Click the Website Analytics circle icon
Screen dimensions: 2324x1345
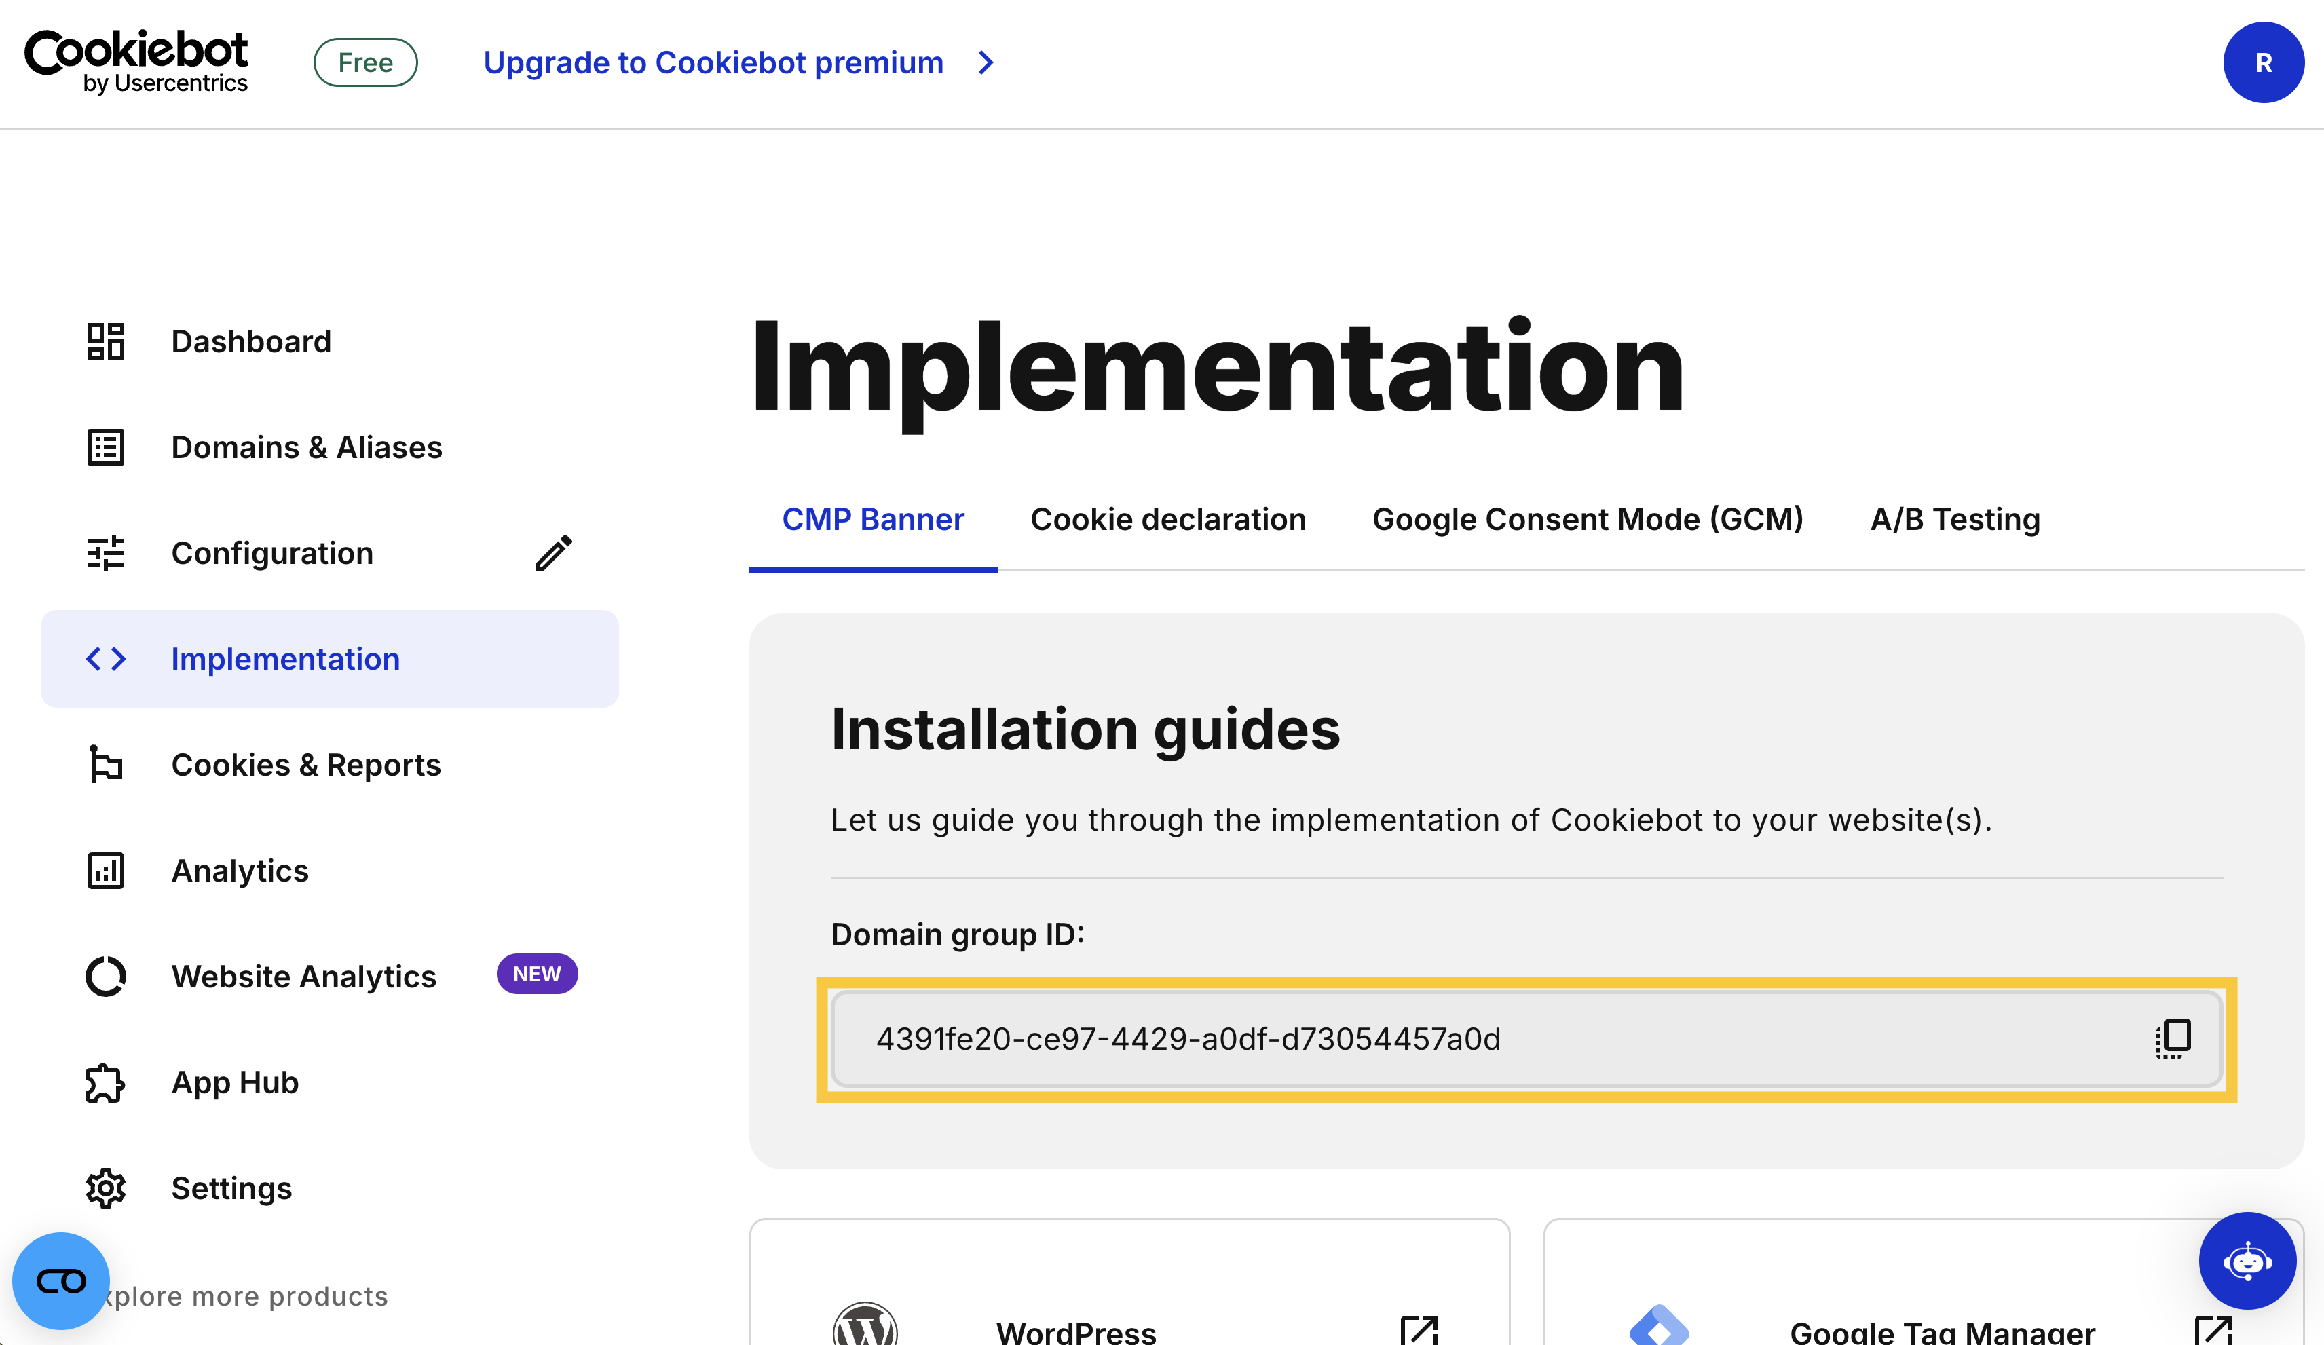click(x=106, y=977)
